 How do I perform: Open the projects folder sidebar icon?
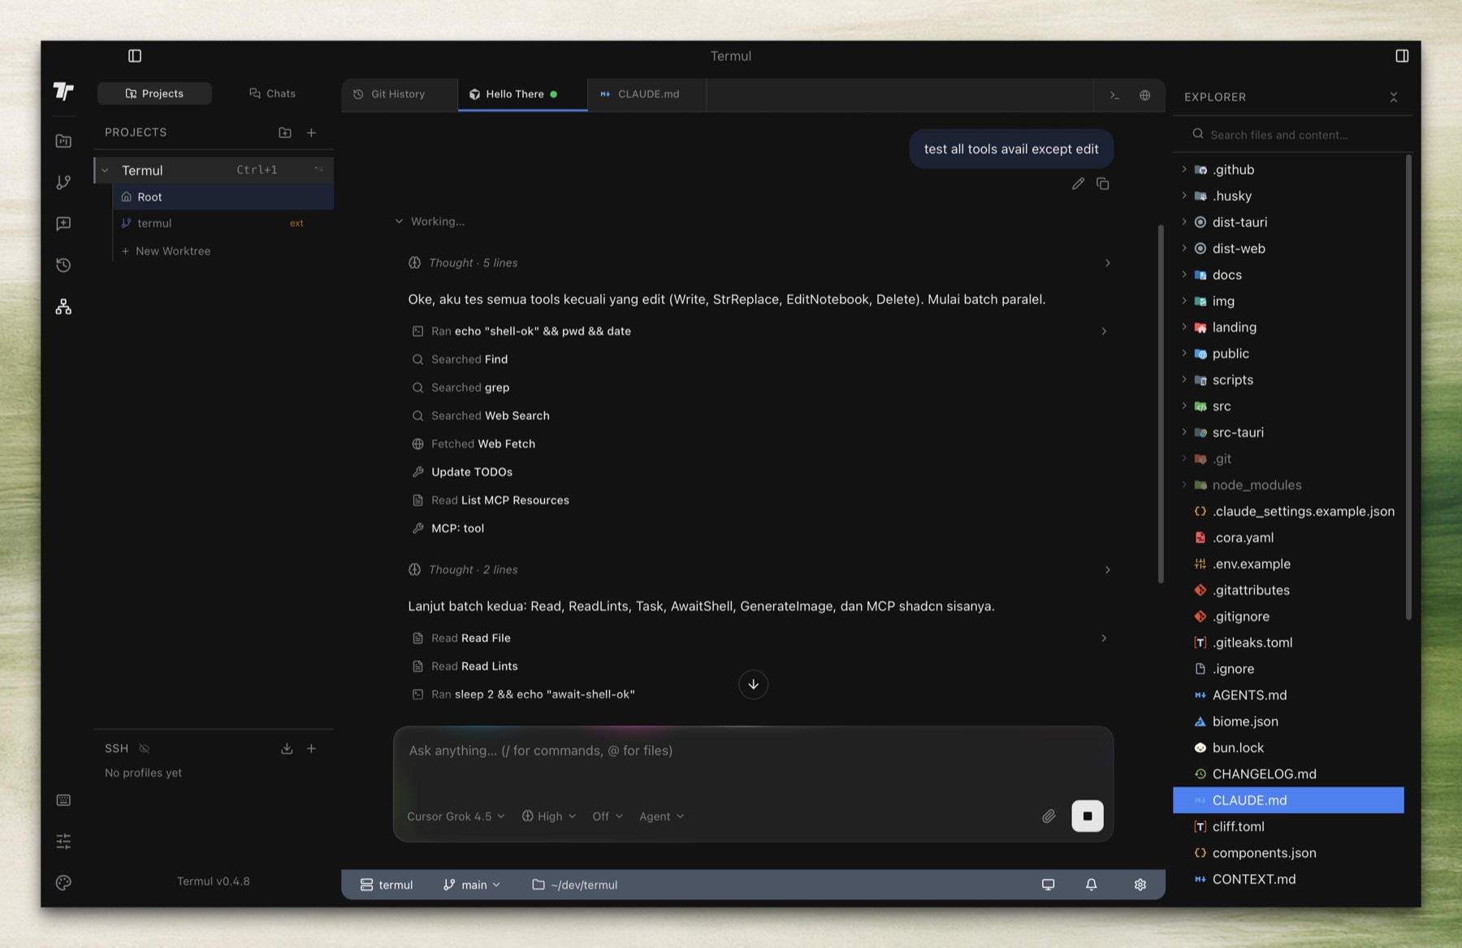coord(63,141)
